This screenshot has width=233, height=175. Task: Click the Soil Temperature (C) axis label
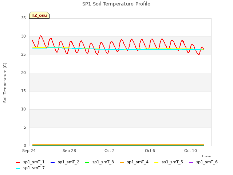[x=5, y=83]
